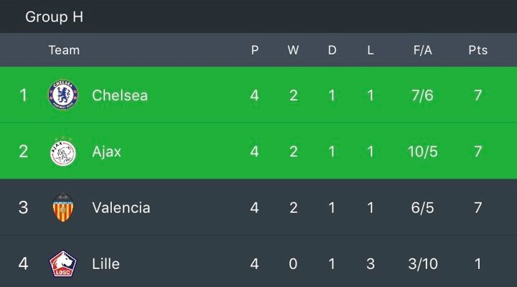
Task: Select the Valencia team name
Action: tap(121, 207)
